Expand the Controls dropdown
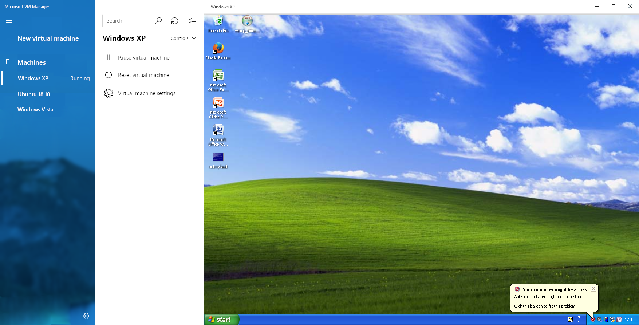The width and height of the screenshot is (639, 325). coord(184,38)
